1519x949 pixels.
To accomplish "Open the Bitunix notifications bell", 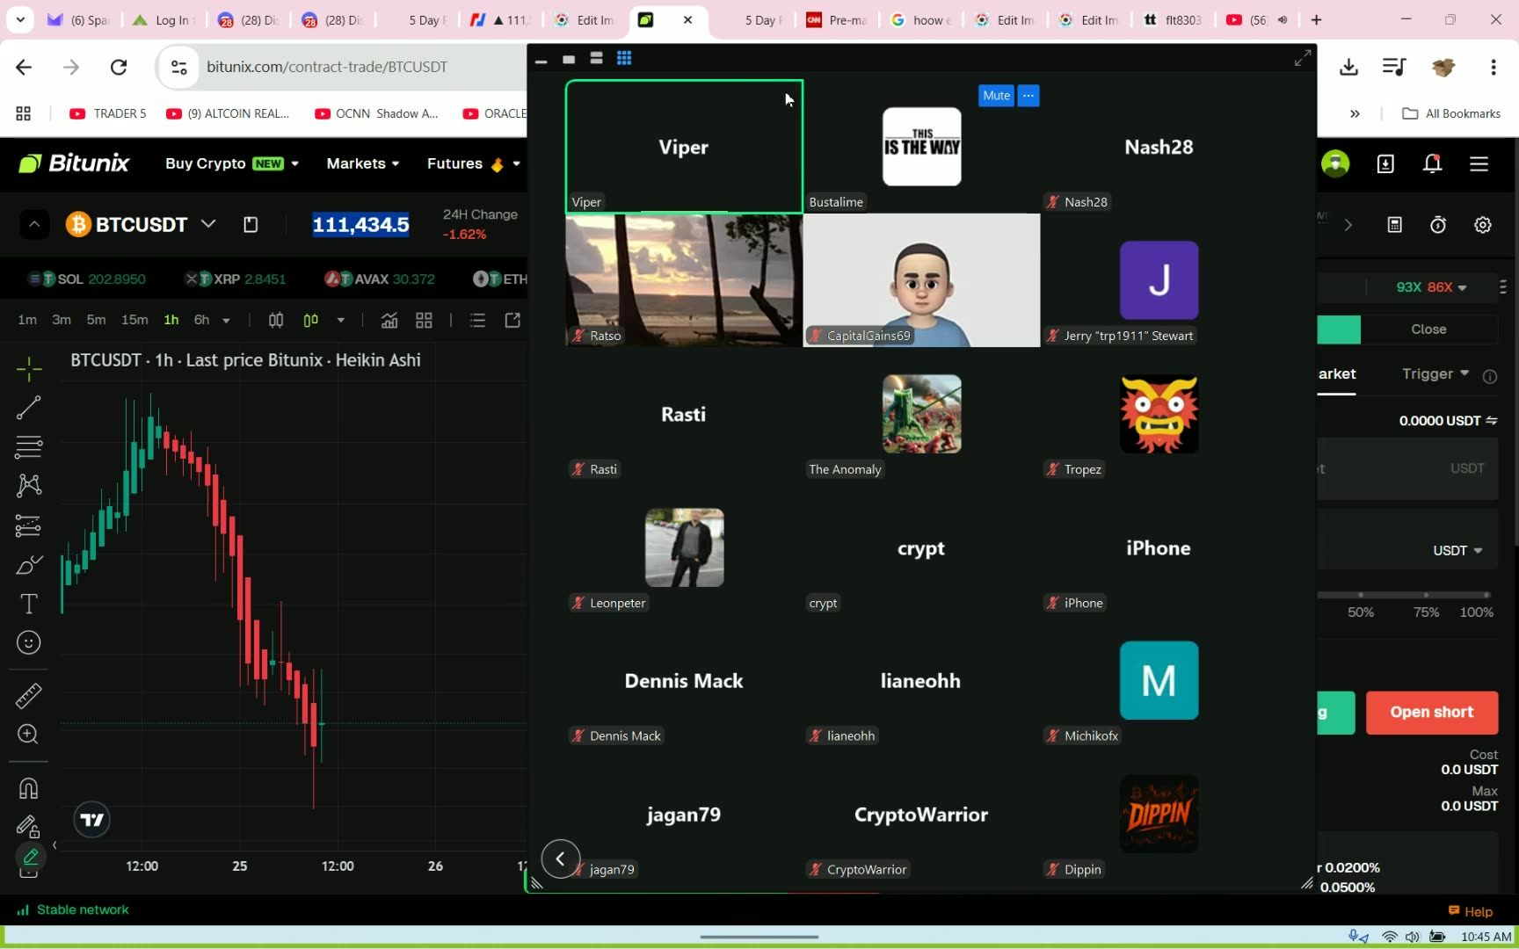I will pyautogui.click(x=1432, y=163).
